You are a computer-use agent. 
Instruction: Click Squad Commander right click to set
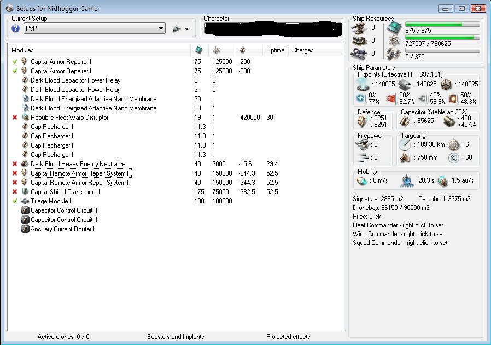point(400,243)
